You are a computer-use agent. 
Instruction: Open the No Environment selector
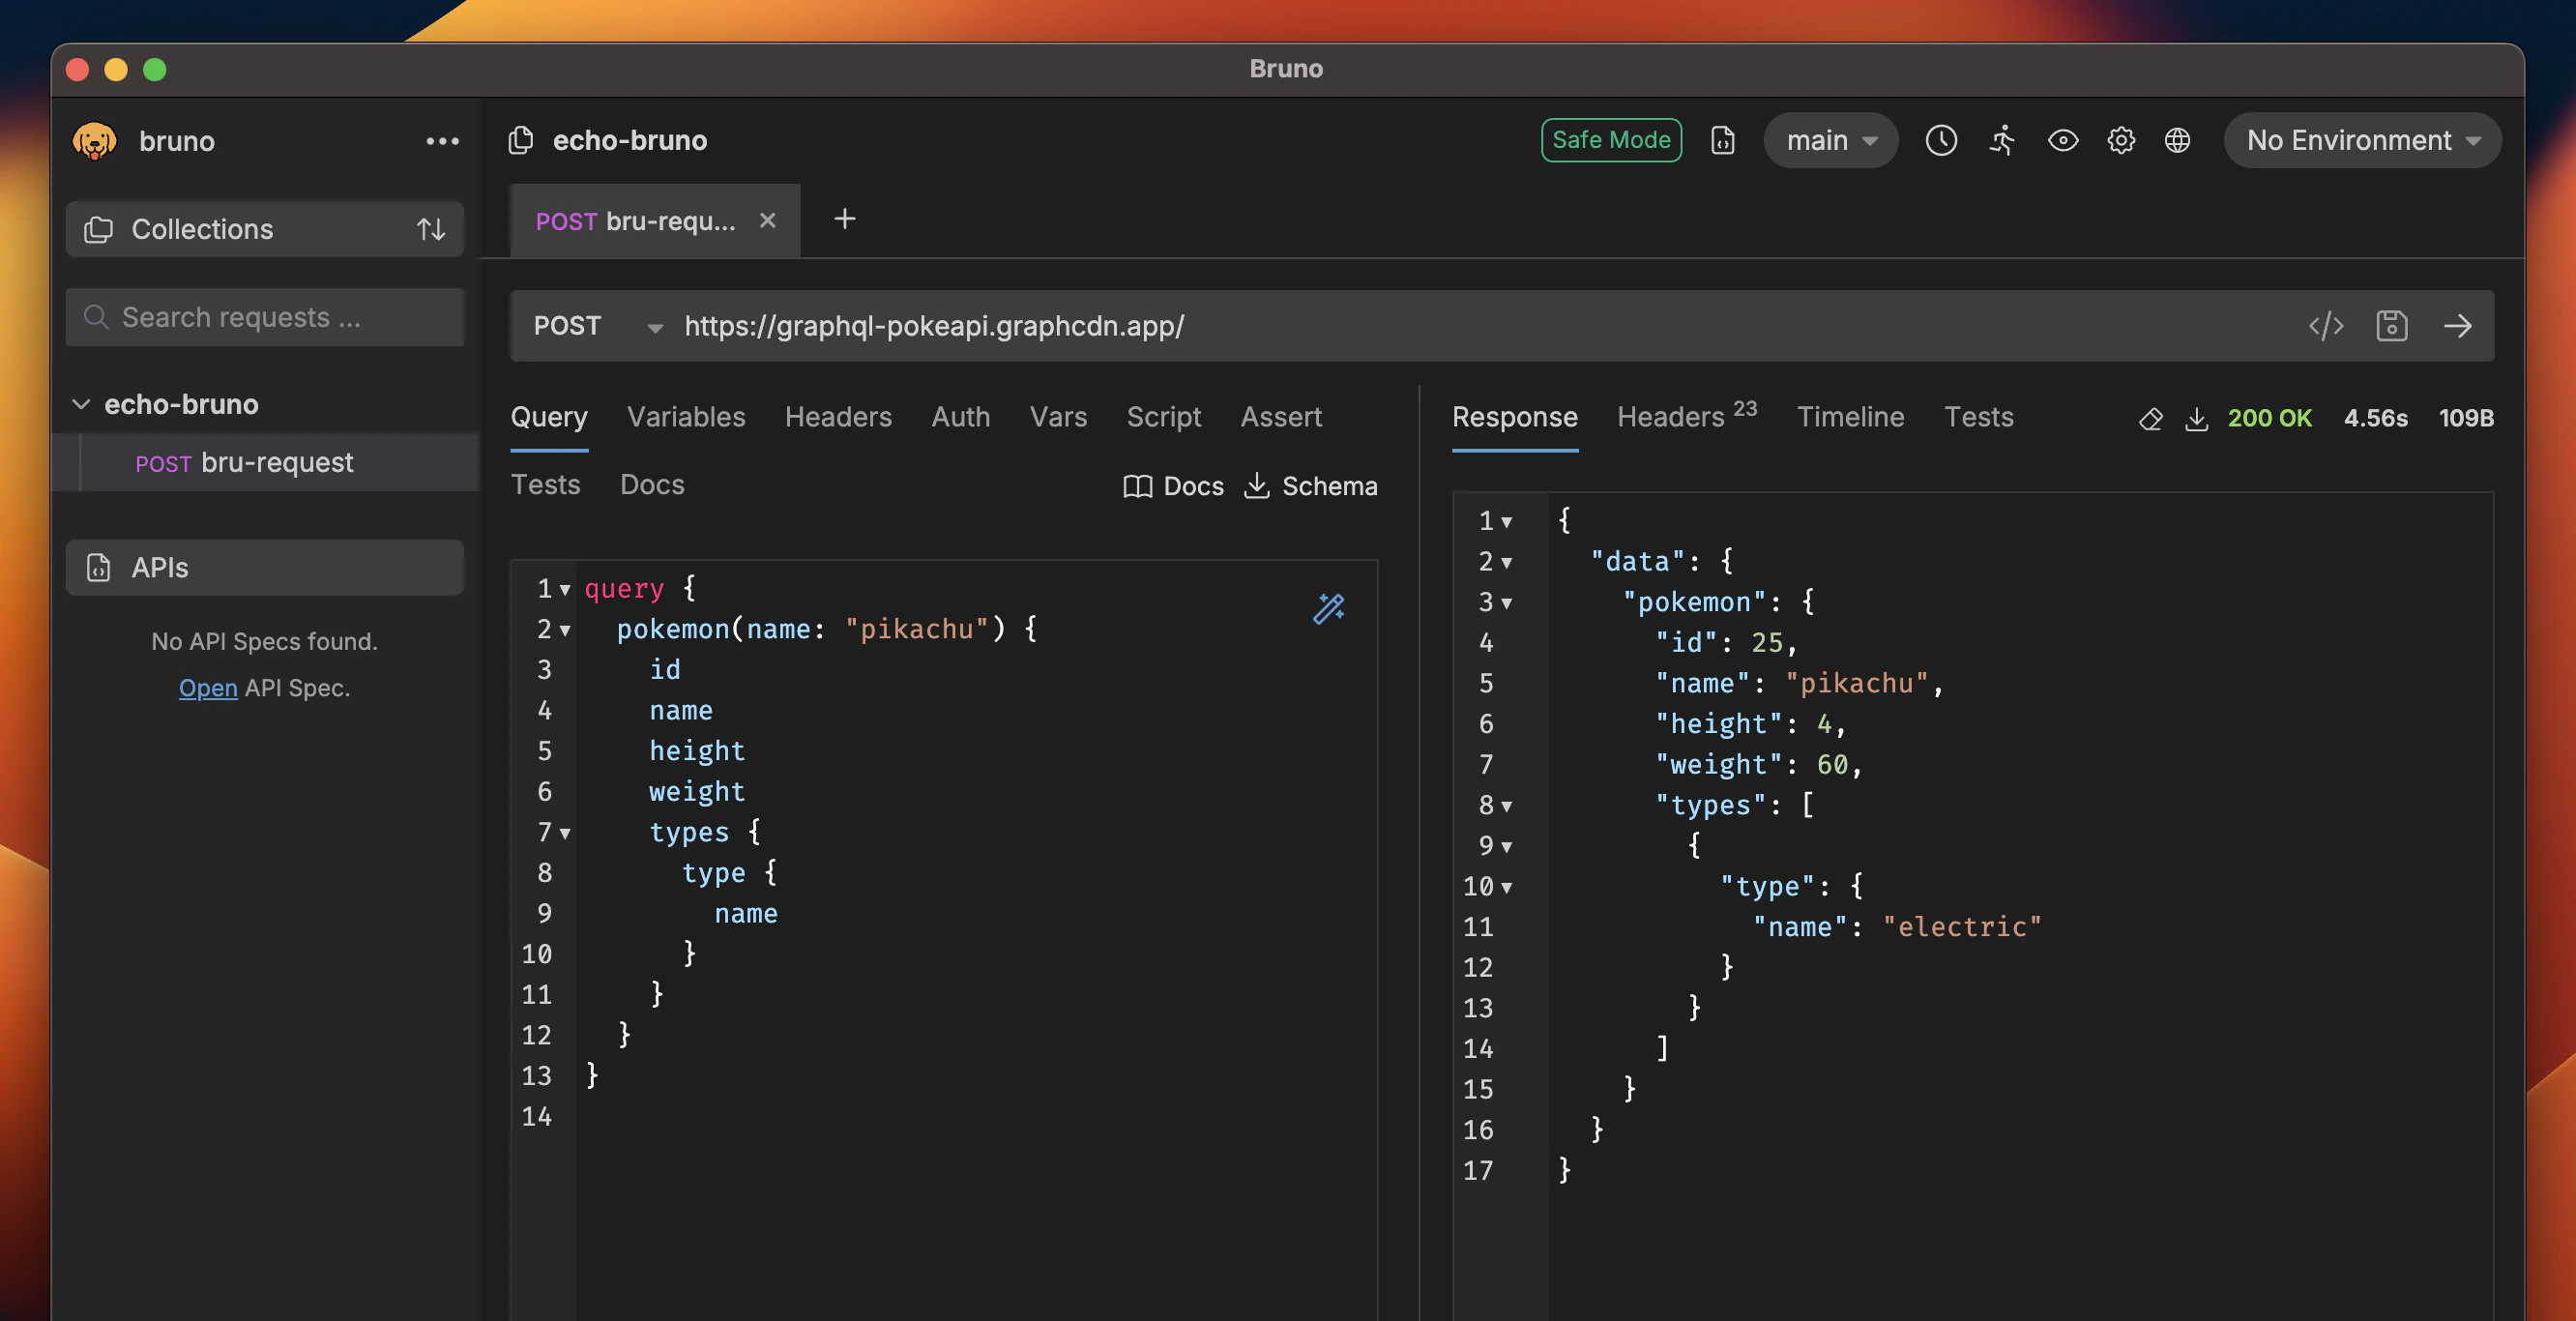2361,140
